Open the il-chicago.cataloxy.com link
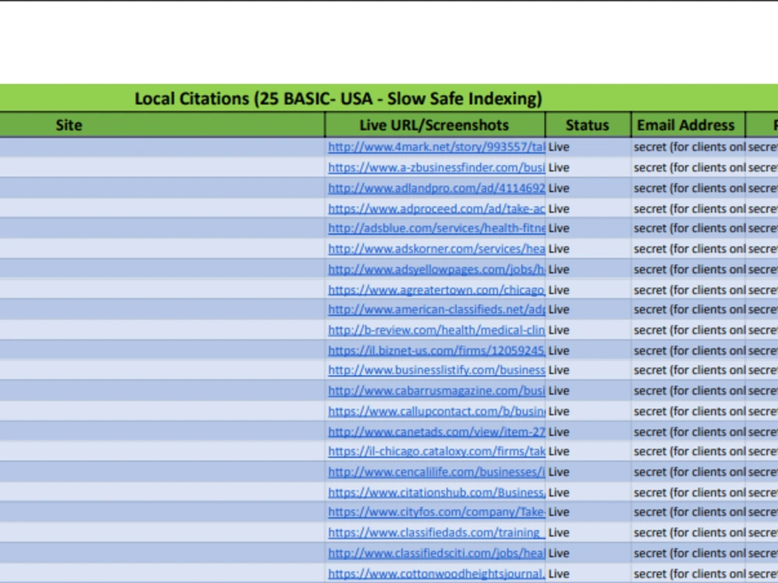778x583 pixels. coord(436,452)
